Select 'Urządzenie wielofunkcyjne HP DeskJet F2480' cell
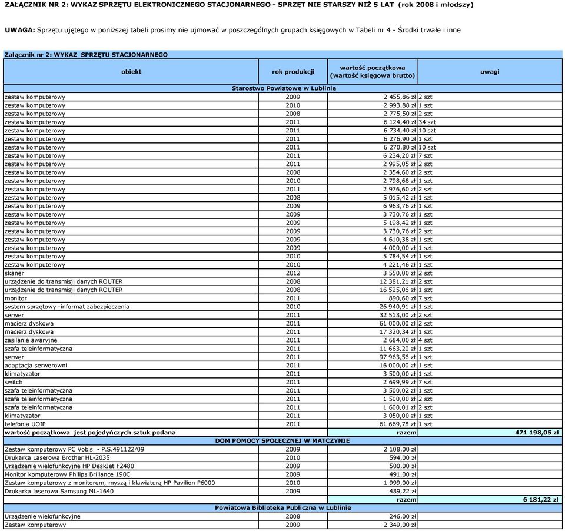565x531 pixels. 131,466
